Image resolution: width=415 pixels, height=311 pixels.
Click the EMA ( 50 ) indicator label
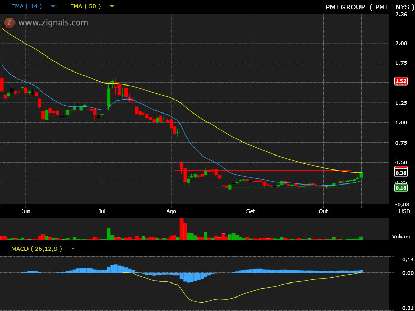[x=85, y=6]
